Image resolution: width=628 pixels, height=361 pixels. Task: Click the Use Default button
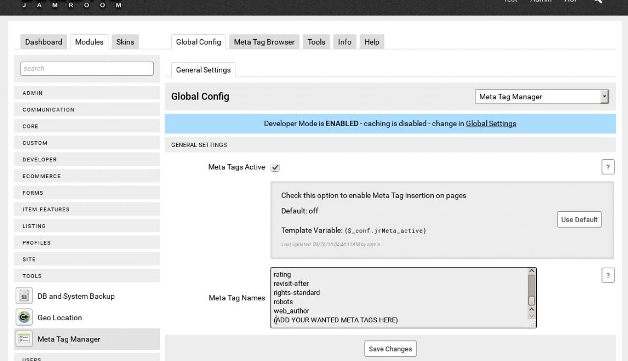click(x=579, y=220)
